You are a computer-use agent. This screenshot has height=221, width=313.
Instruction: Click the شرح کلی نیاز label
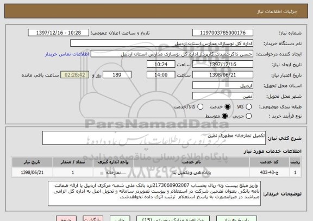284,138
